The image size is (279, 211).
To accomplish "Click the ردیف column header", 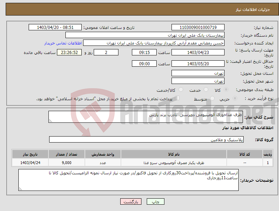I will (x=268, y=154).
